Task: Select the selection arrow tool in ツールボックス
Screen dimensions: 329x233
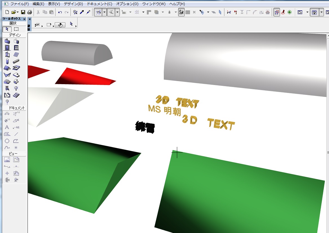Action: point(7,29)
